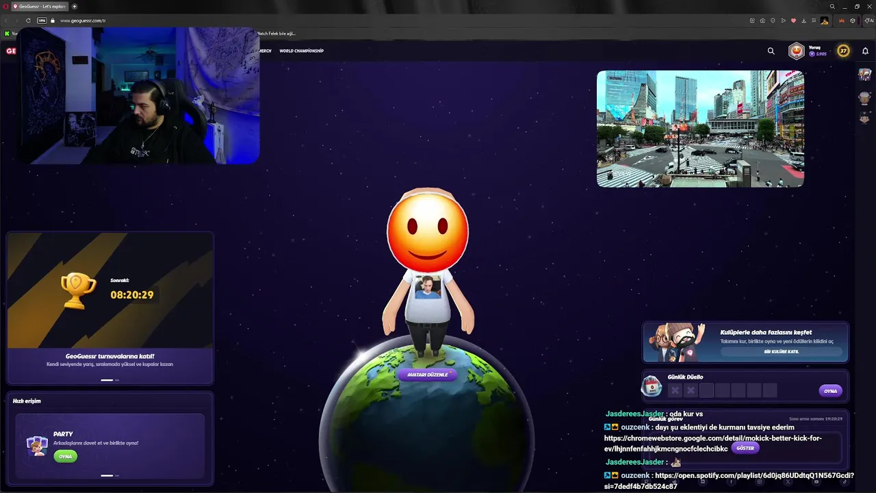Click the padlock site info icon

(x=52, y=21)
